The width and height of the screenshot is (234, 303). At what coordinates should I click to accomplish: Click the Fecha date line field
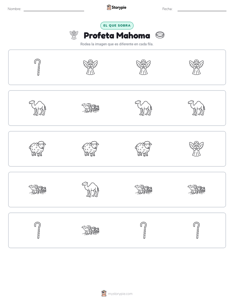[x=202, y=9]
